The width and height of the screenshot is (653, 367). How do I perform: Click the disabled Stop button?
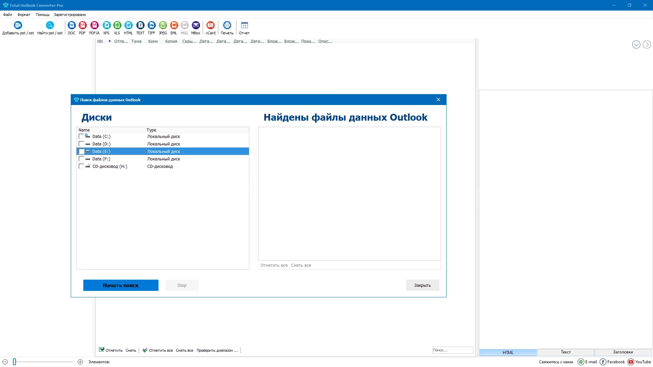[x=182, y=285]
